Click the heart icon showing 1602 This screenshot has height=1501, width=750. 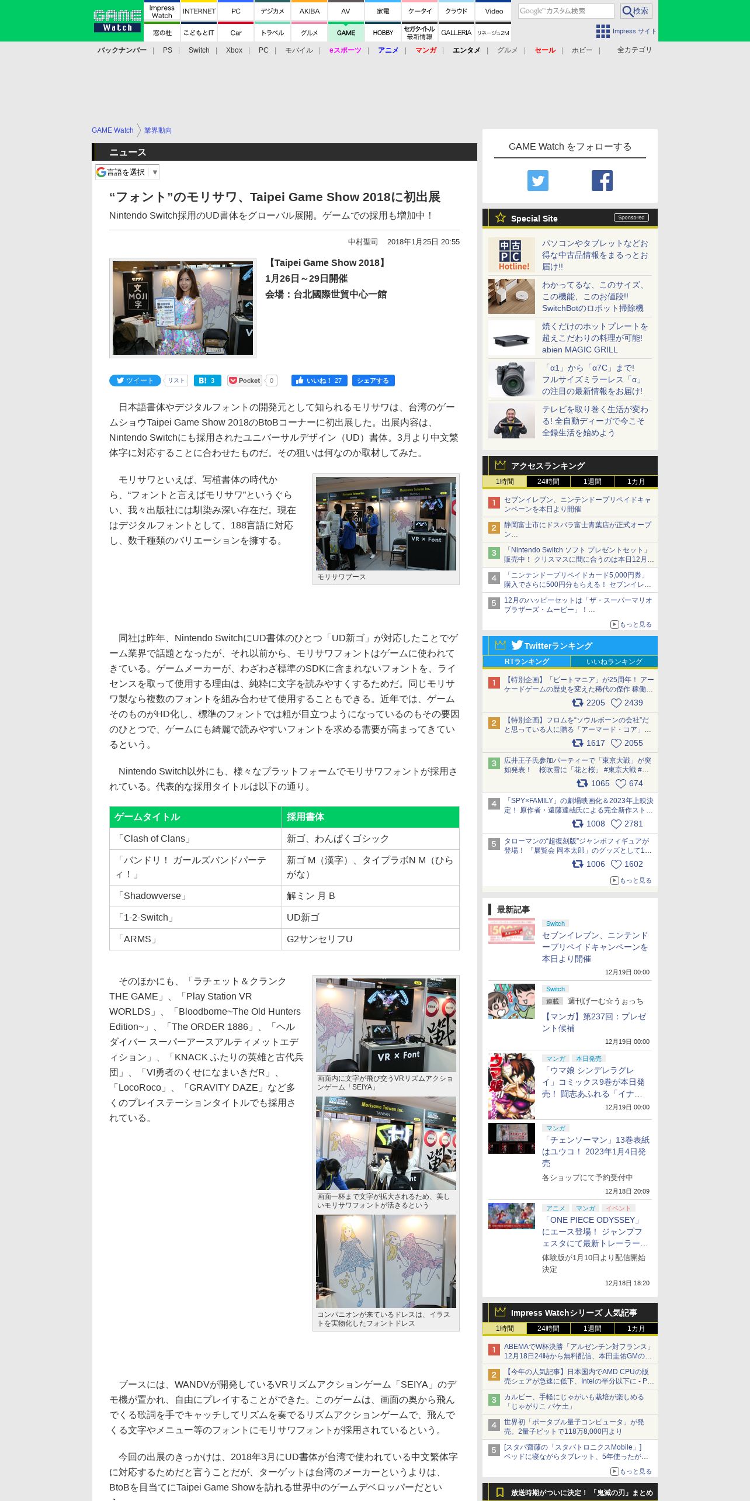coord(616,864)
